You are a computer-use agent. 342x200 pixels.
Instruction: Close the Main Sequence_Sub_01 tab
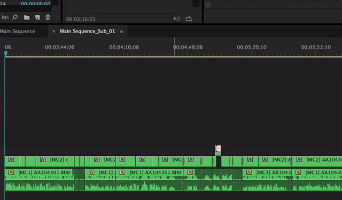[x=53, y=31]
